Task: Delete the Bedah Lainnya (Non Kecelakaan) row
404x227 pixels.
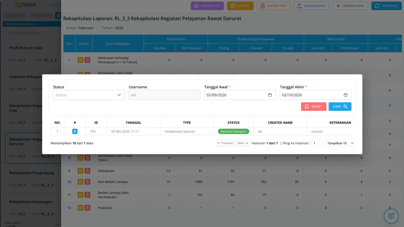Action: coord(87,195)
